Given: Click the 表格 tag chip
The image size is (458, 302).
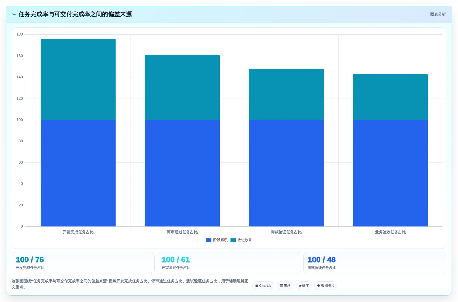Looking at the screenshot, I should click(x=285, y=286).
